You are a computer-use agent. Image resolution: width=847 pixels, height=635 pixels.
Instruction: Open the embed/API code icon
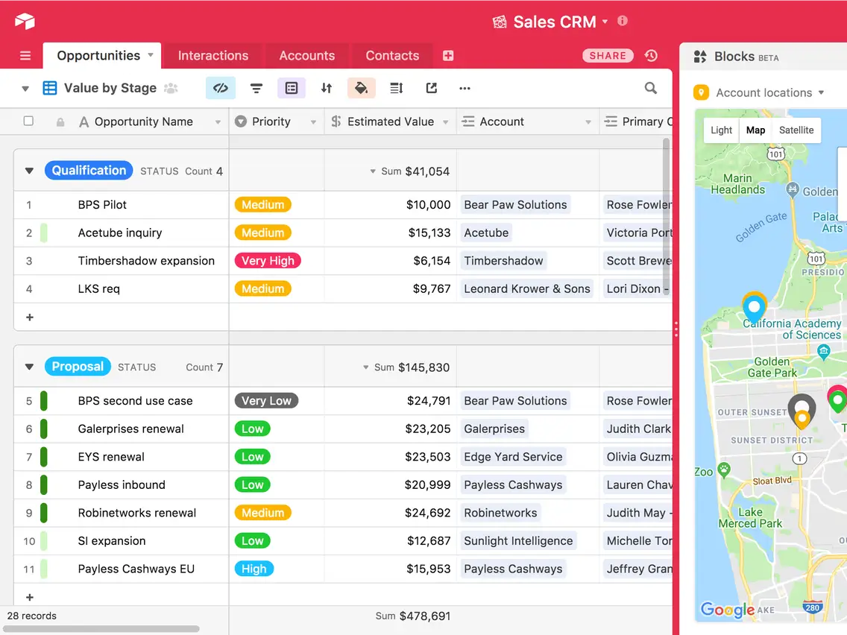pyautogui.click(x=220, y=88)
